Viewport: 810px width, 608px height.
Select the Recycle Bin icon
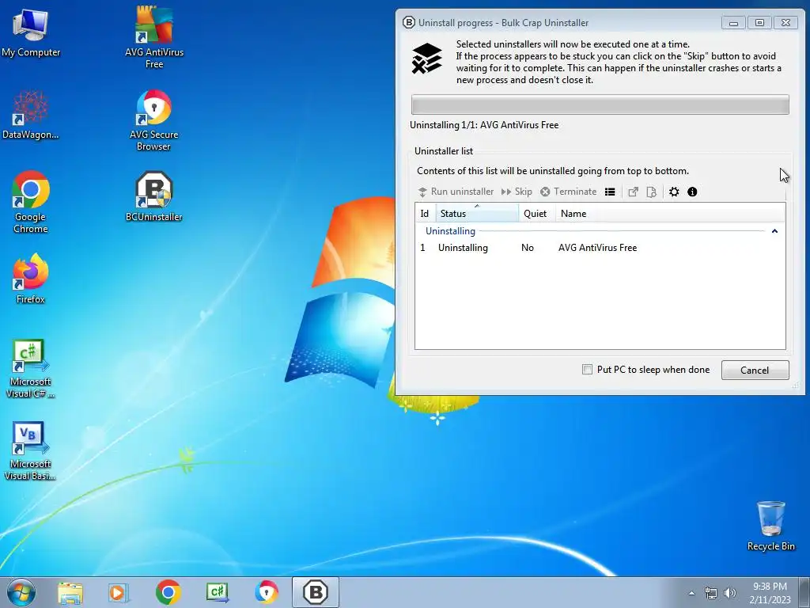(x=770, y=526)
